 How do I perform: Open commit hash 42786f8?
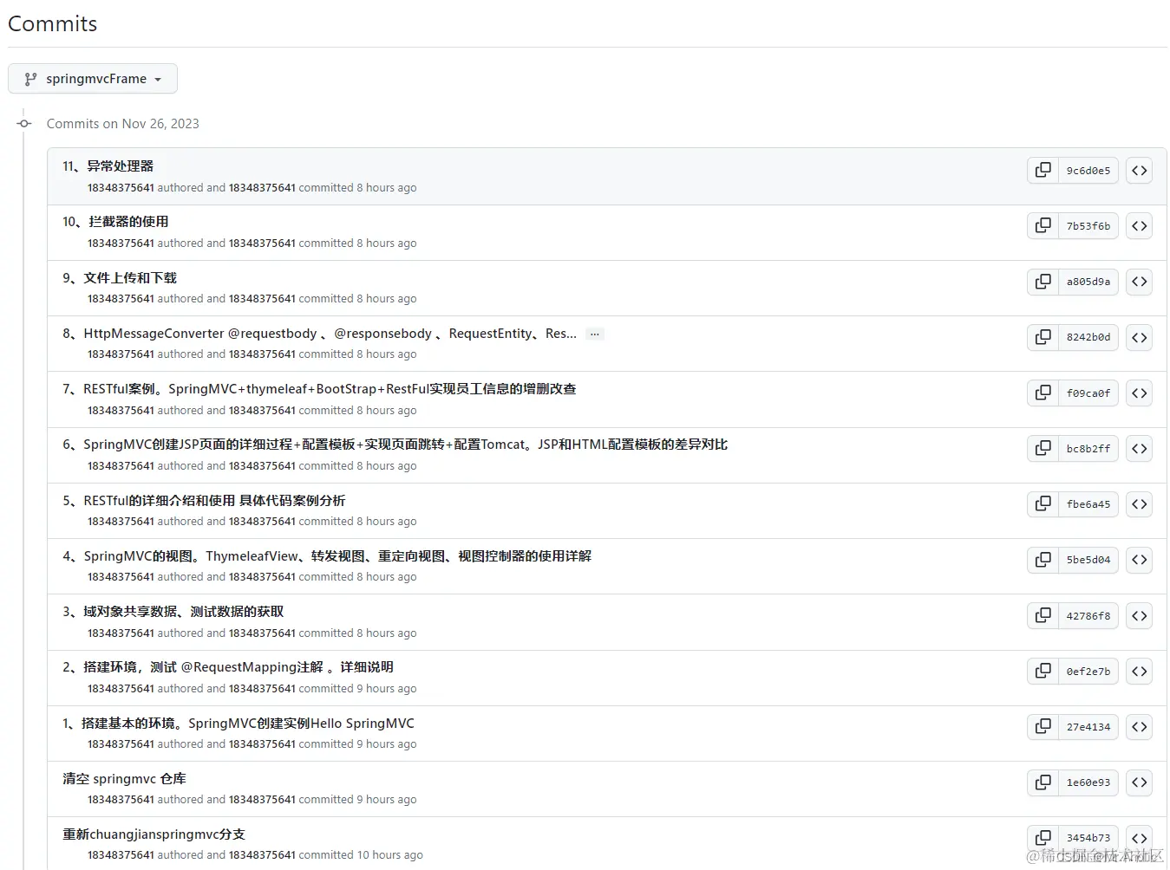pyautogui.click(x=1088, y=616)
